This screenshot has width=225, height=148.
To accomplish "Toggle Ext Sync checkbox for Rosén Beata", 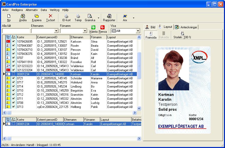I will coord(14,46).
